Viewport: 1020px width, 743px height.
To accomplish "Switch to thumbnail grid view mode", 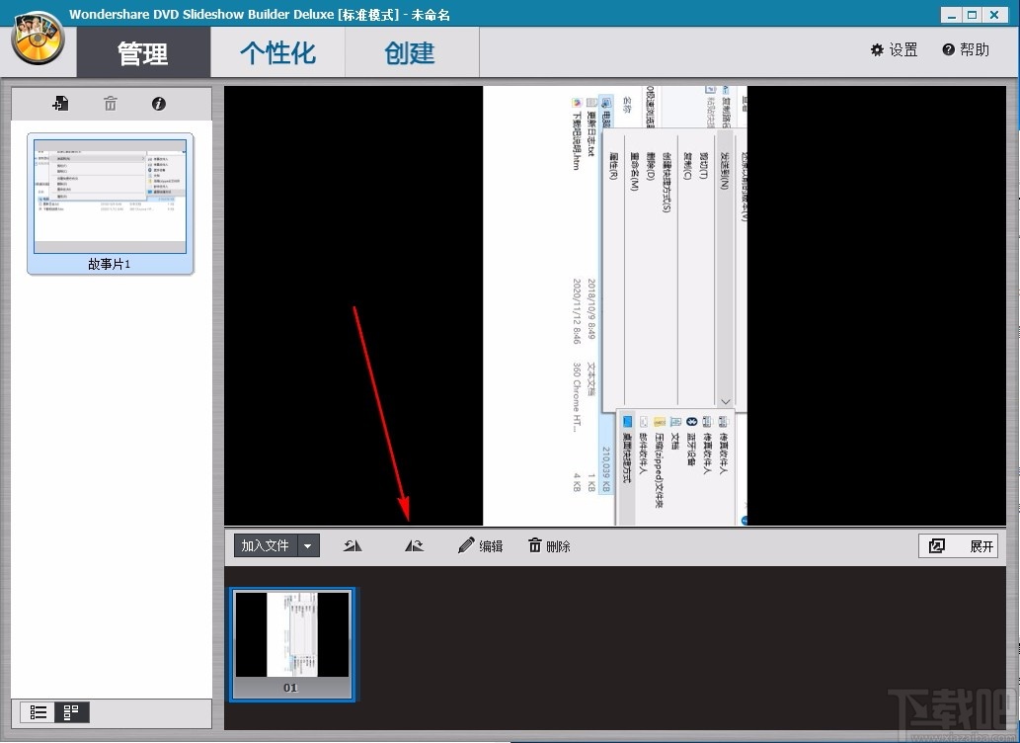I will (69, 711).
